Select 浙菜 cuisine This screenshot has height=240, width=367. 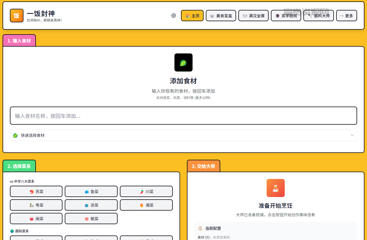pyautogui.click(x=91, y=205)
